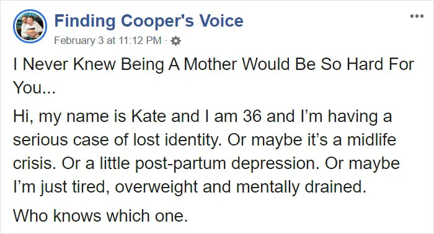434x234 pixels.
Task: Visit the Finding Cooper's Voice page link
Action: coord(149,20)
